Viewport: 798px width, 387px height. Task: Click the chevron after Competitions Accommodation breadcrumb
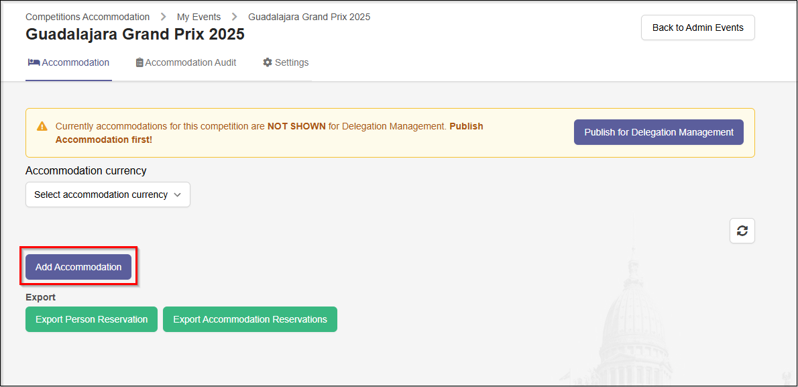(163, 17)
